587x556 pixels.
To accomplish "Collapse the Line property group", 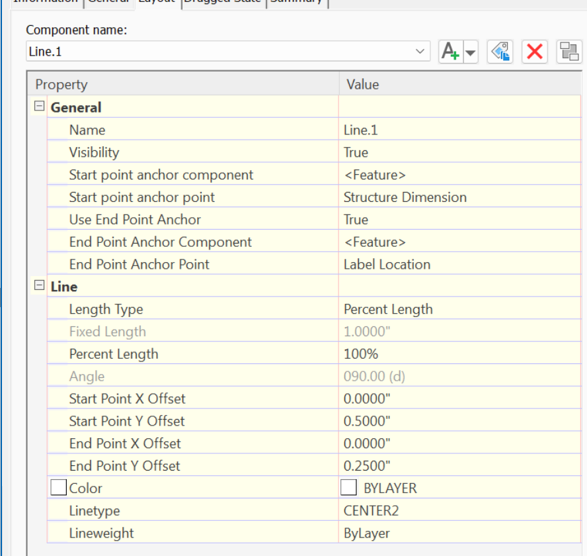I will coord(38,286).
